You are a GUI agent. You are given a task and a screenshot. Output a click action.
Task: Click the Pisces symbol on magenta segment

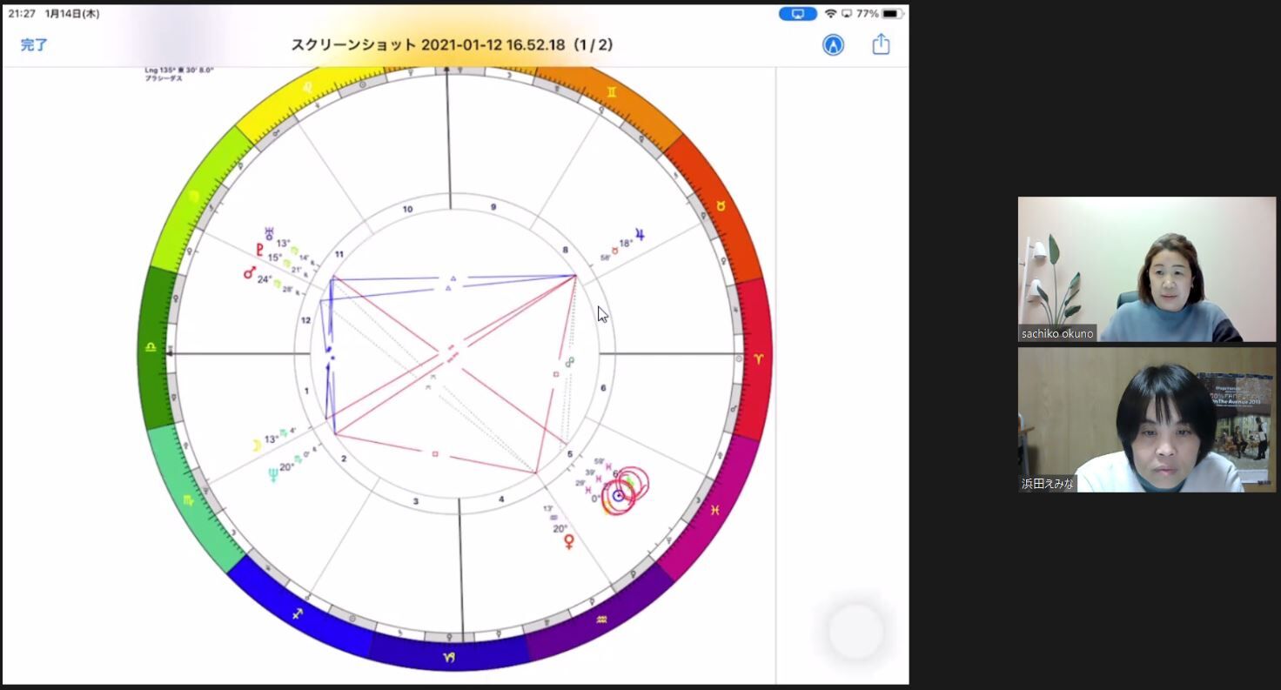tap(715, 510)
